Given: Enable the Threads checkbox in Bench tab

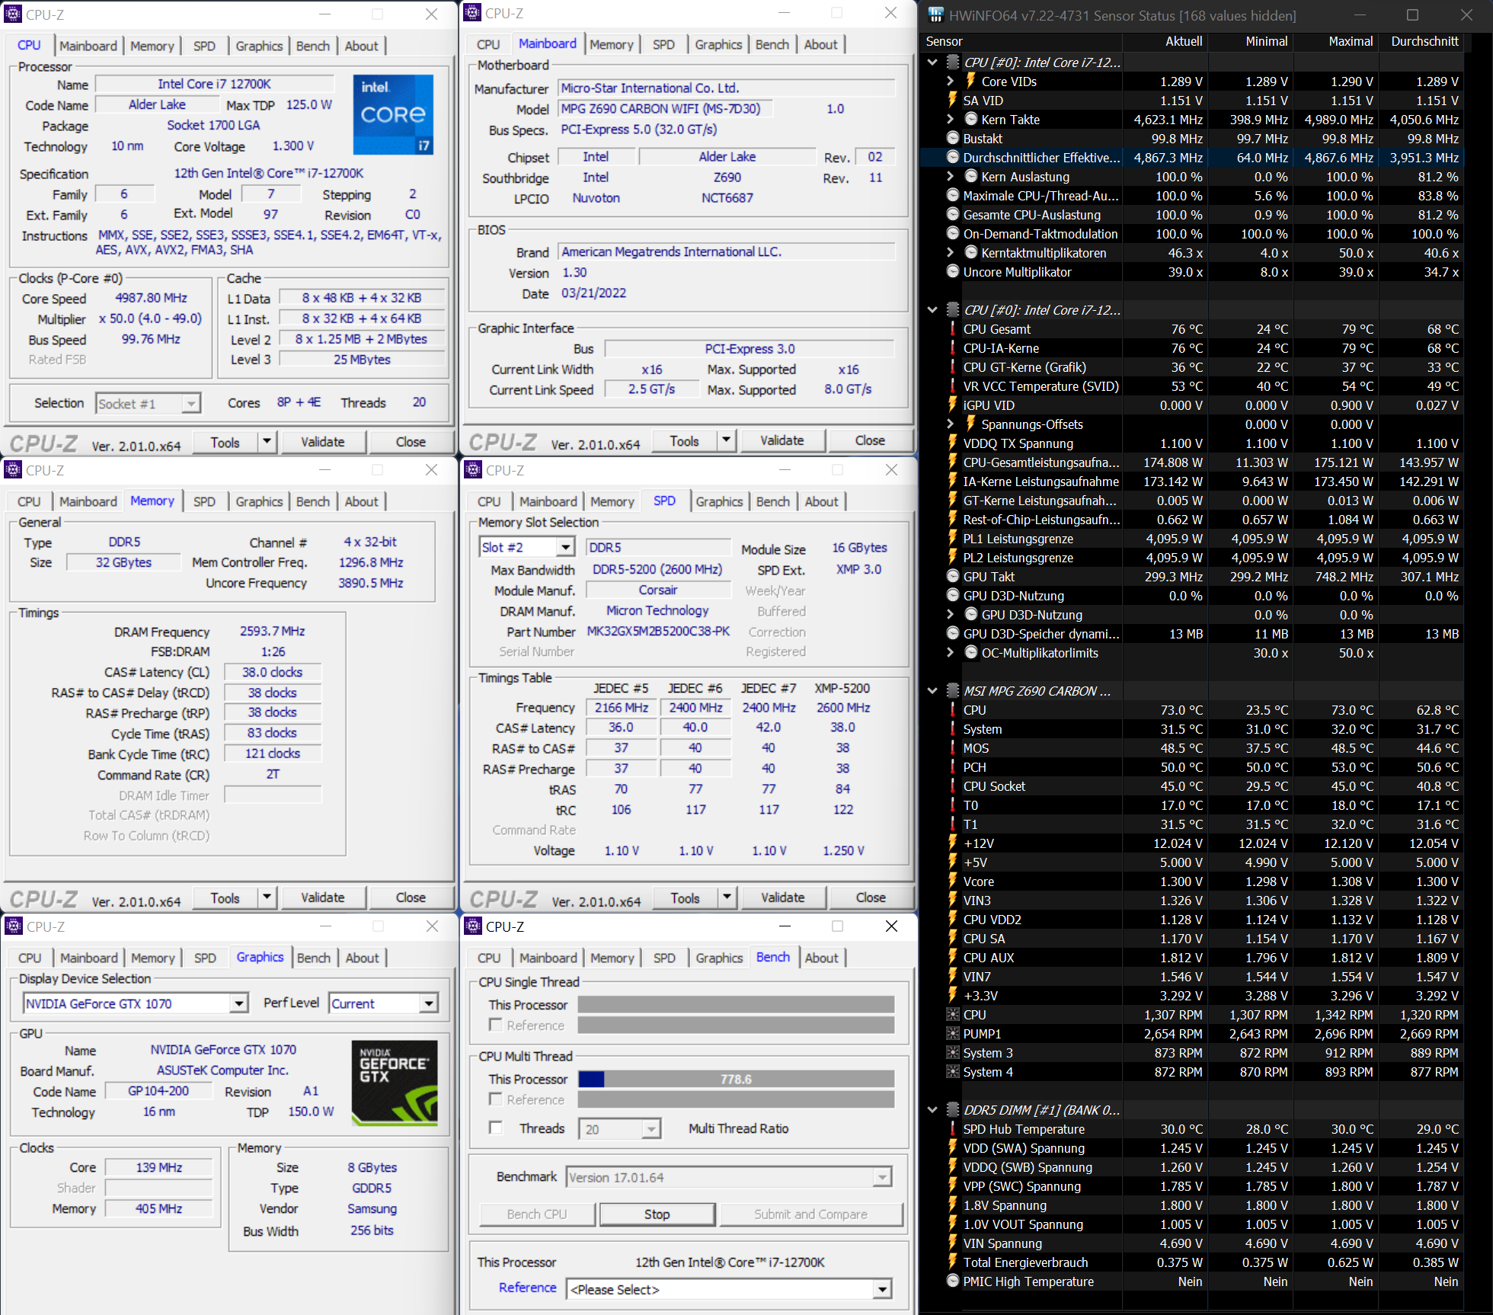Looking at the screenshot, I should (x=496, y=1128).
